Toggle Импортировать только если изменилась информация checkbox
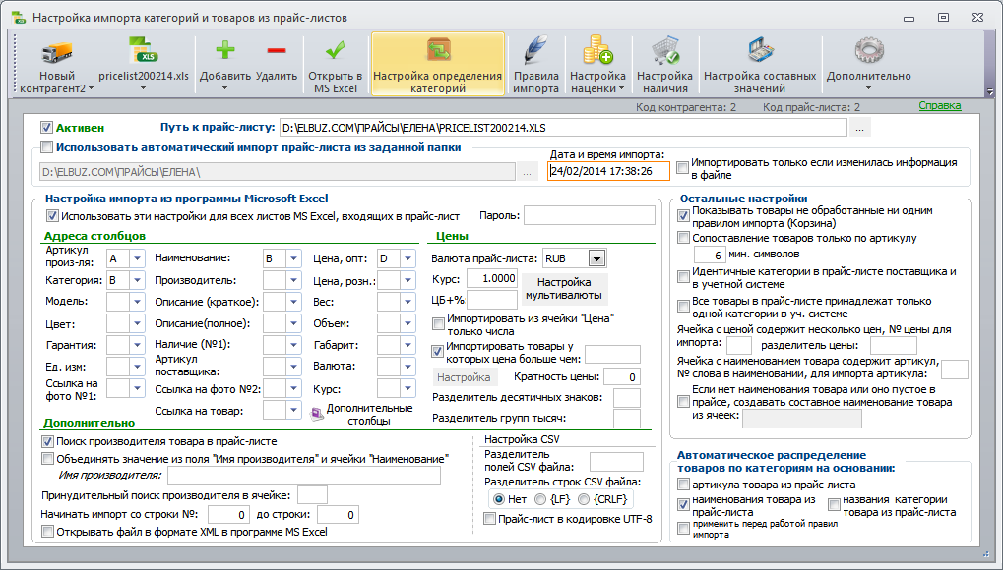 coord(682,167)
